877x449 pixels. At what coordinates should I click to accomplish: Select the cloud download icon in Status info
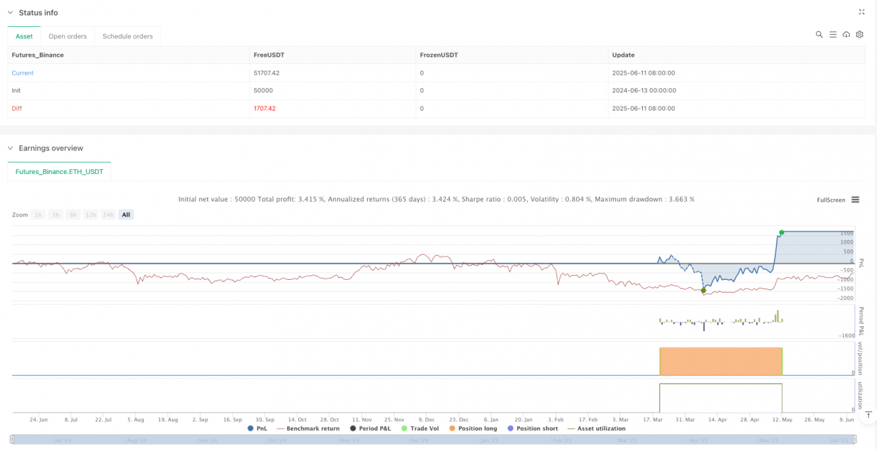pos(846,34)
